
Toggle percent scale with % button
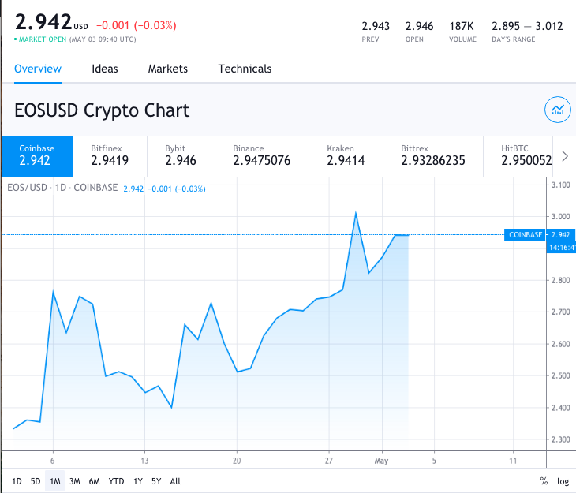tap(544, 481)
